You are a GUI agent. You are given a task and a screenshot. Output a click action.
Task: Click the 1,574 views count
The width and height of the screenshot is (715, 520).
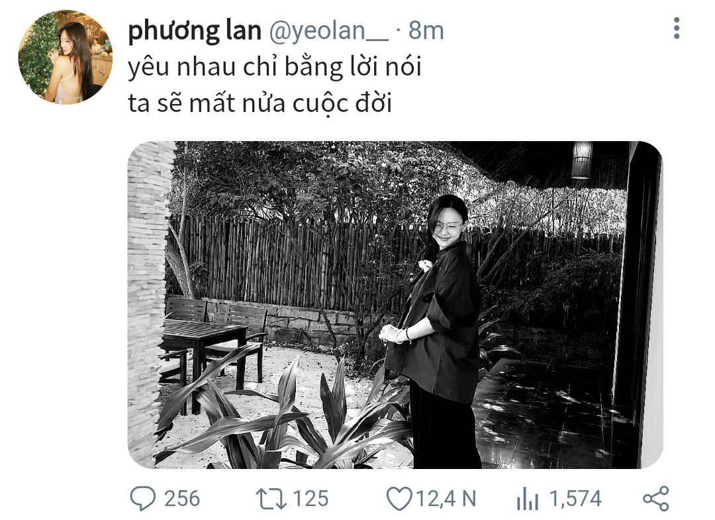[x=575, y=498]
